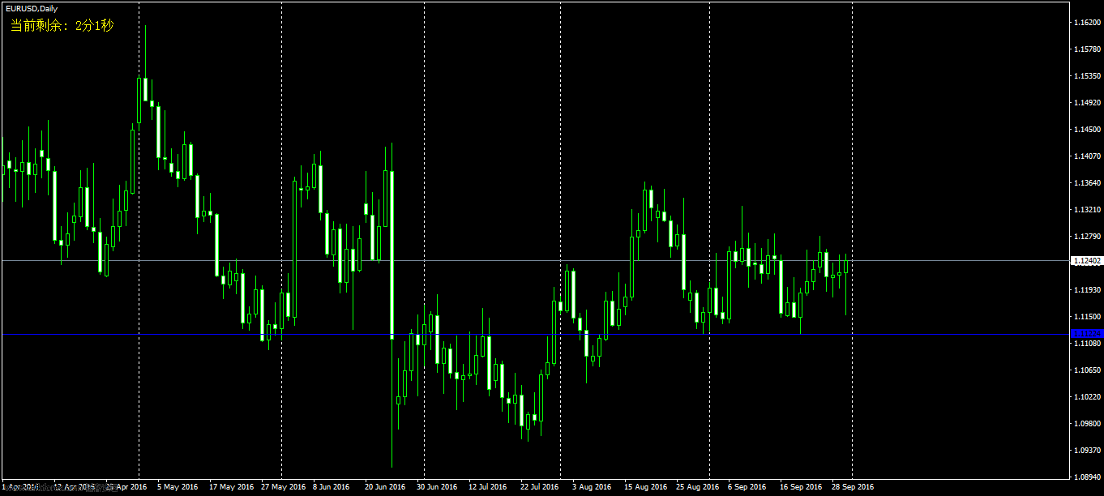1104x496 pixels.
Task: Click the EURUSD,Daily chart title
Action: [32, 9]
